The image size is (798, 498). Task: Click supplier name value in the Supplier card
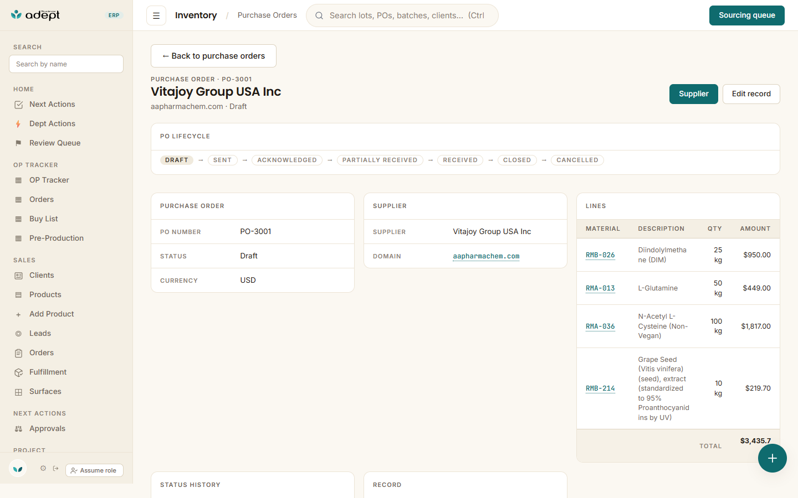492,231
